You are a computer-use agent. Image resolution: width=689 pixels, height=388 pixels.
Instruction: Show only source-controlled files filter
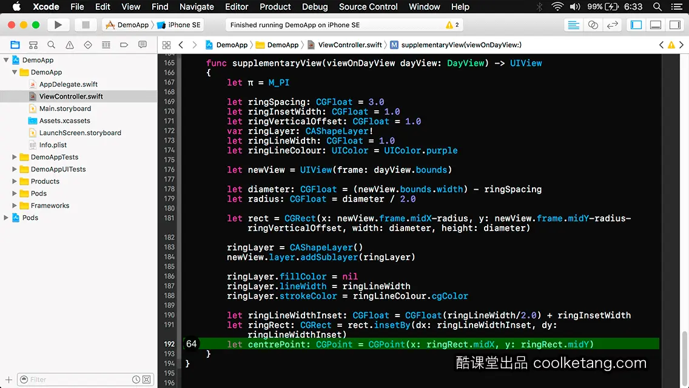(x=147, y=380)
